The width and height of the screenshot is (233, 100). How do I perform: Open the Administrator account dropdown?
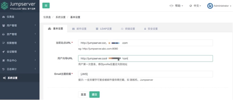[x=219, y=6]
